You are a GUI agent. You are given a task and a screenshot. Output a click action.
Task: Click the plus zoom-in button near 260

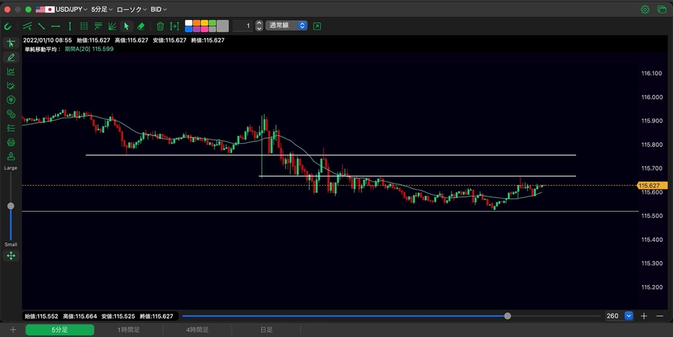pos(644,316)
